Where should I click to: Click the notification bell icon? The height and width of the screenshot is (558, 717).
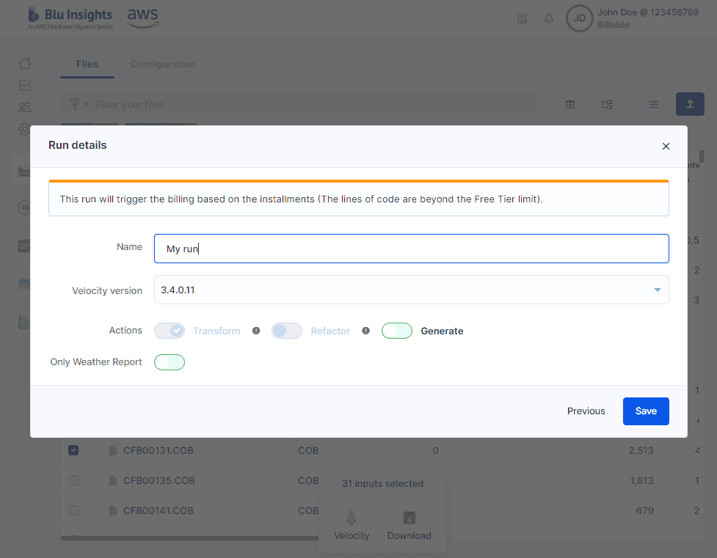click(x=549, y=18)
